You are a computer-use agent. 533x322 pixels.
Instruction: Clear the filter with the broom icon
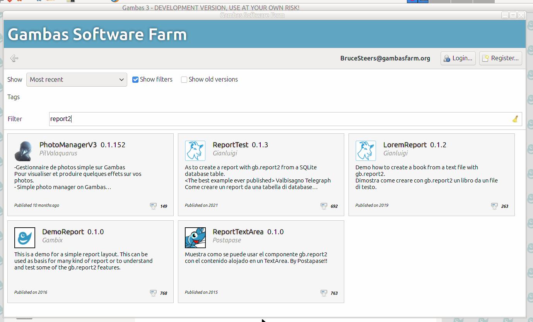[515, 119]
